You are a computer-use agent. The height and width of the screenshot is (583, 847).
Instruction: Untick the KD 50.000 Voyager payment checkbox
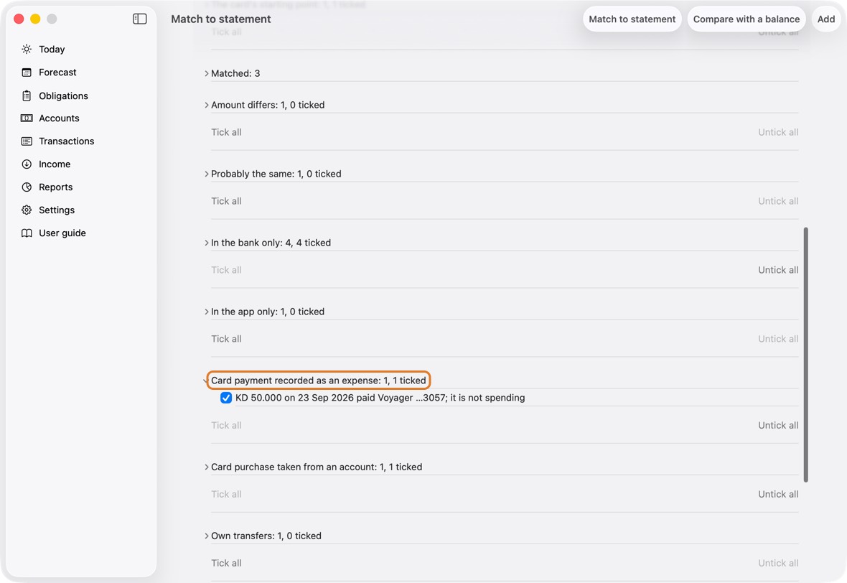(x=226, y=398)
